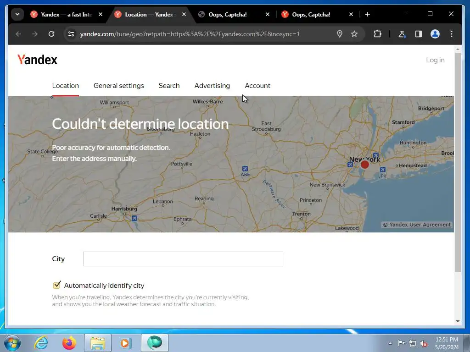Open the Extensions puzzle icon
Screen dimensions: 470x352
[x=377, y=34]
